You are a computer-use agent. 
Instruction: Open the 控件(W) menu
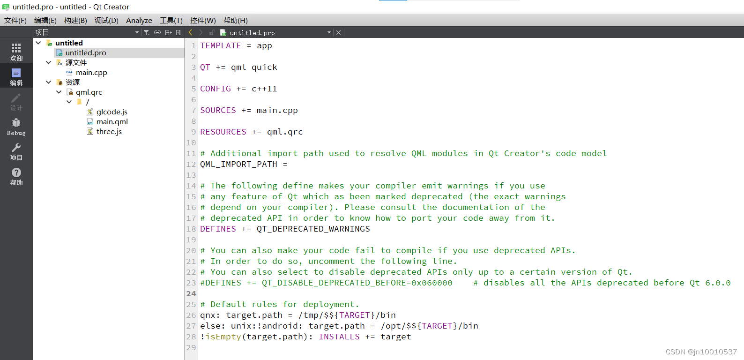tap(203, 20)
